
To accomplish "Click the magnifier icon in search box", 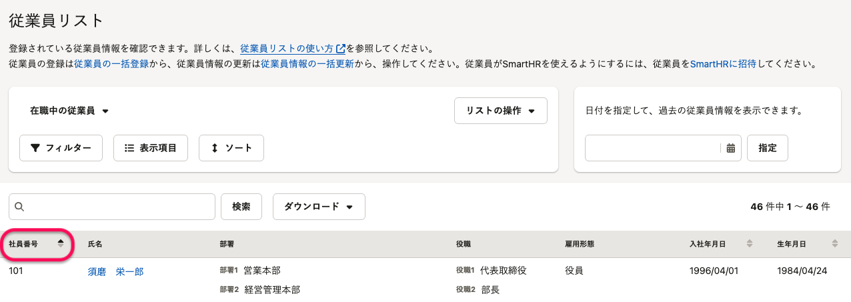I will click(x=19, y=207).
